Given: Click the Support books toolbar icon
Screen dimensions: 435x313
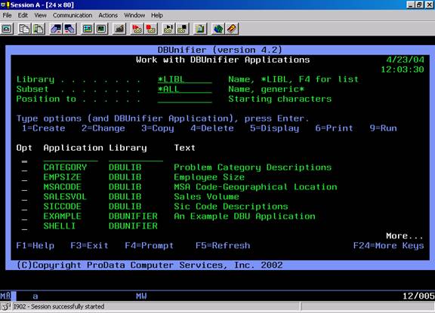Looking at the screenshot, I should point(218,29).
